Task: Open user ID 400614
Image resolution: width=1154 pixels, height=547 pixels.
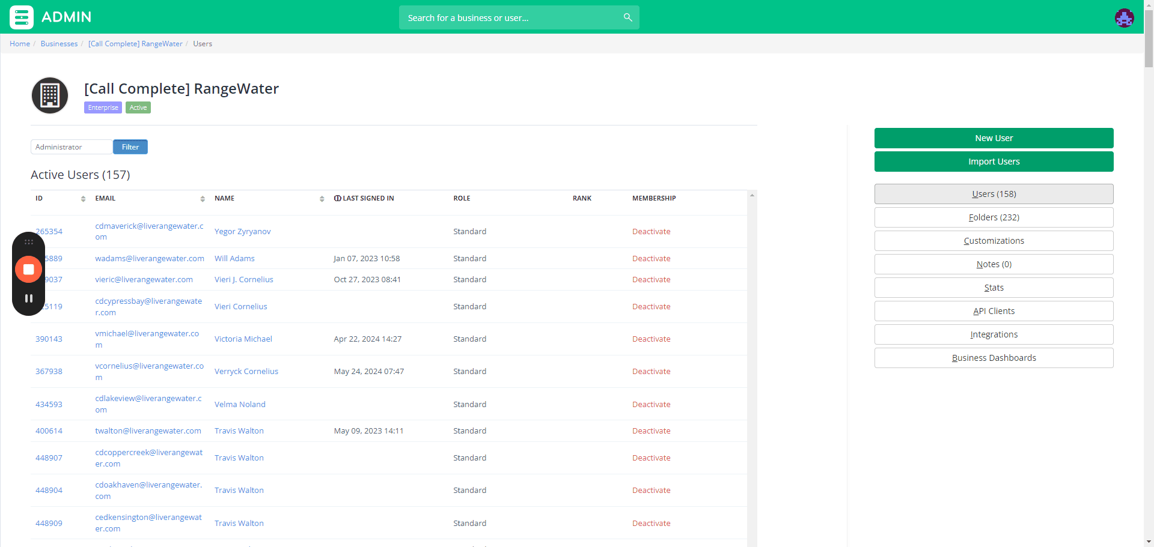Action: point(49,431)
